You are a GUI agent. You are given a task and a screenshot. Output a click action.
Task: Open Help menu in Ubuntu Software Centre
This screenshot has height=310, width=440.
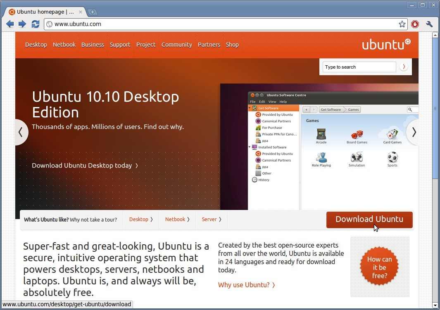pos(283,102)
